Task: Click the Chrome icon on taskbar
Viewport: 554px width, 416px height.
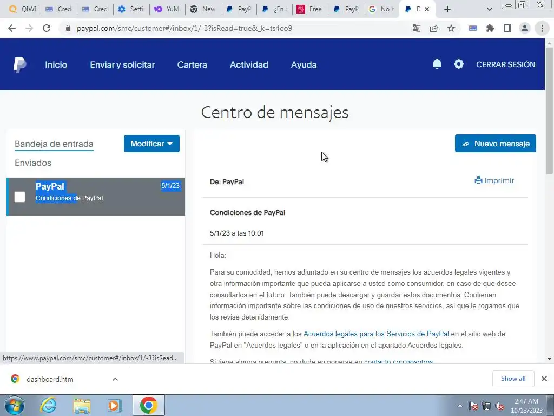Action: click(148, 405)
